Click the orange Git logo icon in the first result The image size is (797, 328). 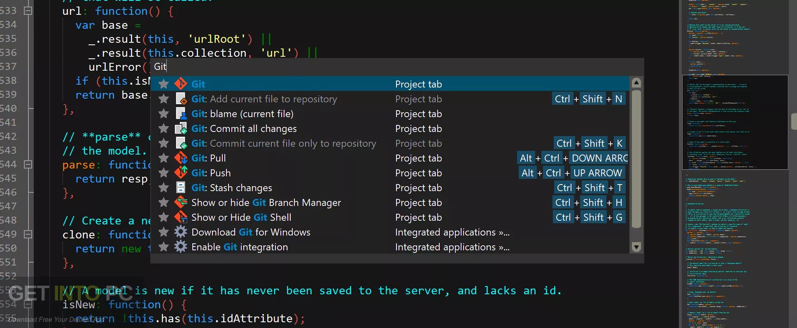181,84
